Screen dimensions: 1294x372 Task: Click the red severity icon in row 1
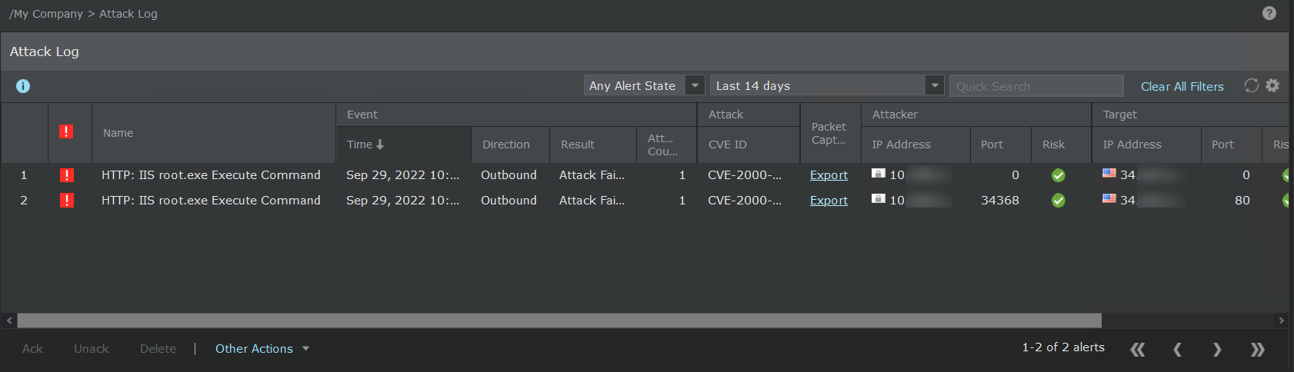click(67, 175)
